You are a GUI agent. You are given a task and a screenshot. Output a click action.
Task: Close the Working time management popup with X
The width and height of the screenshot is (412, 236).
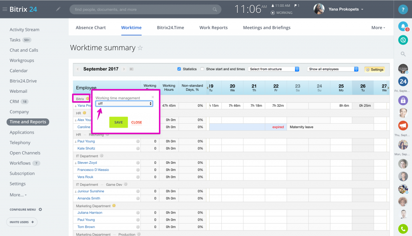click(x=152, y=97)
